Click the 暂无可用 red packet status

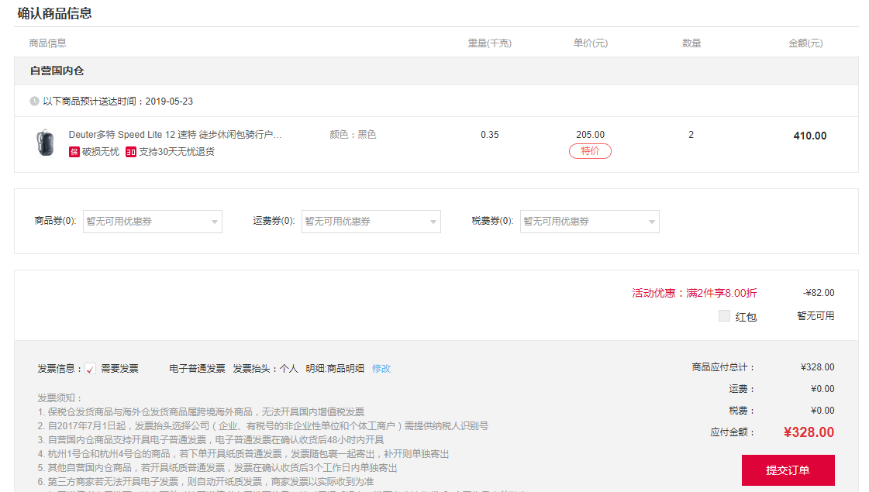coord(816,316)
